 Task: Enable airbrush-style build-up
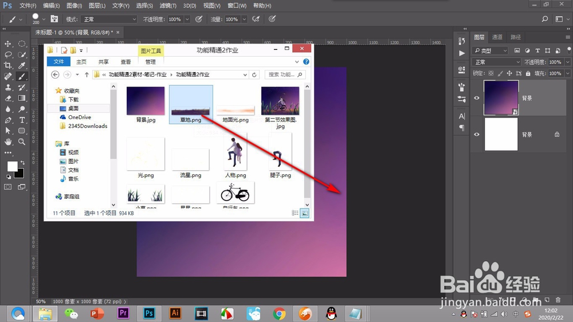[256, 19]
